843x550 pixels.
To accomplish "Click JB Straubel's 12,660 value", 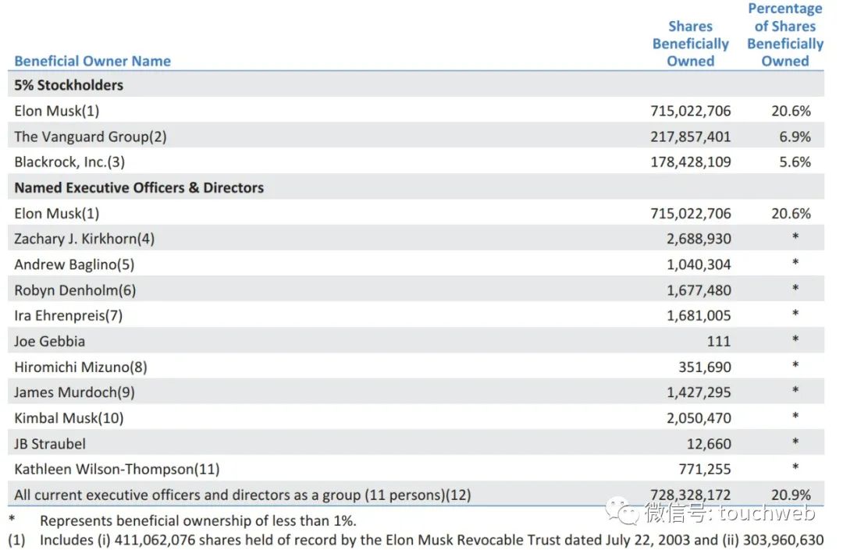I will click(709, 444).
